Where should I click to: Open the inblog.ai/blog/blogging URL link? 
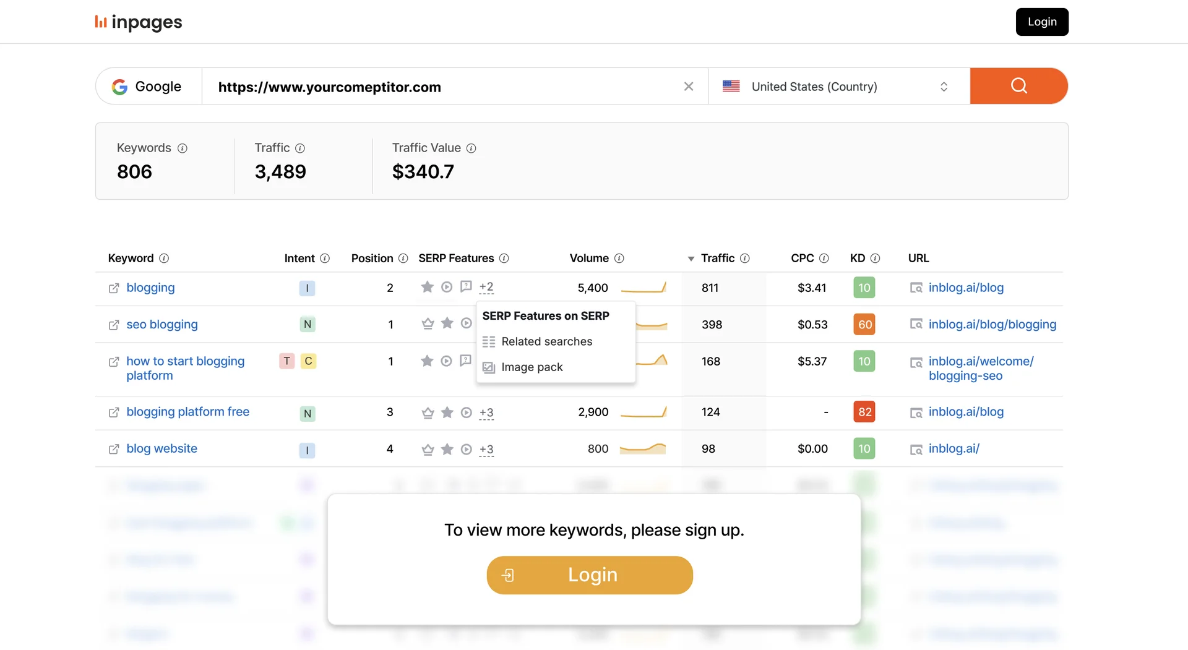pyautogui.click(x=991, y=323)
